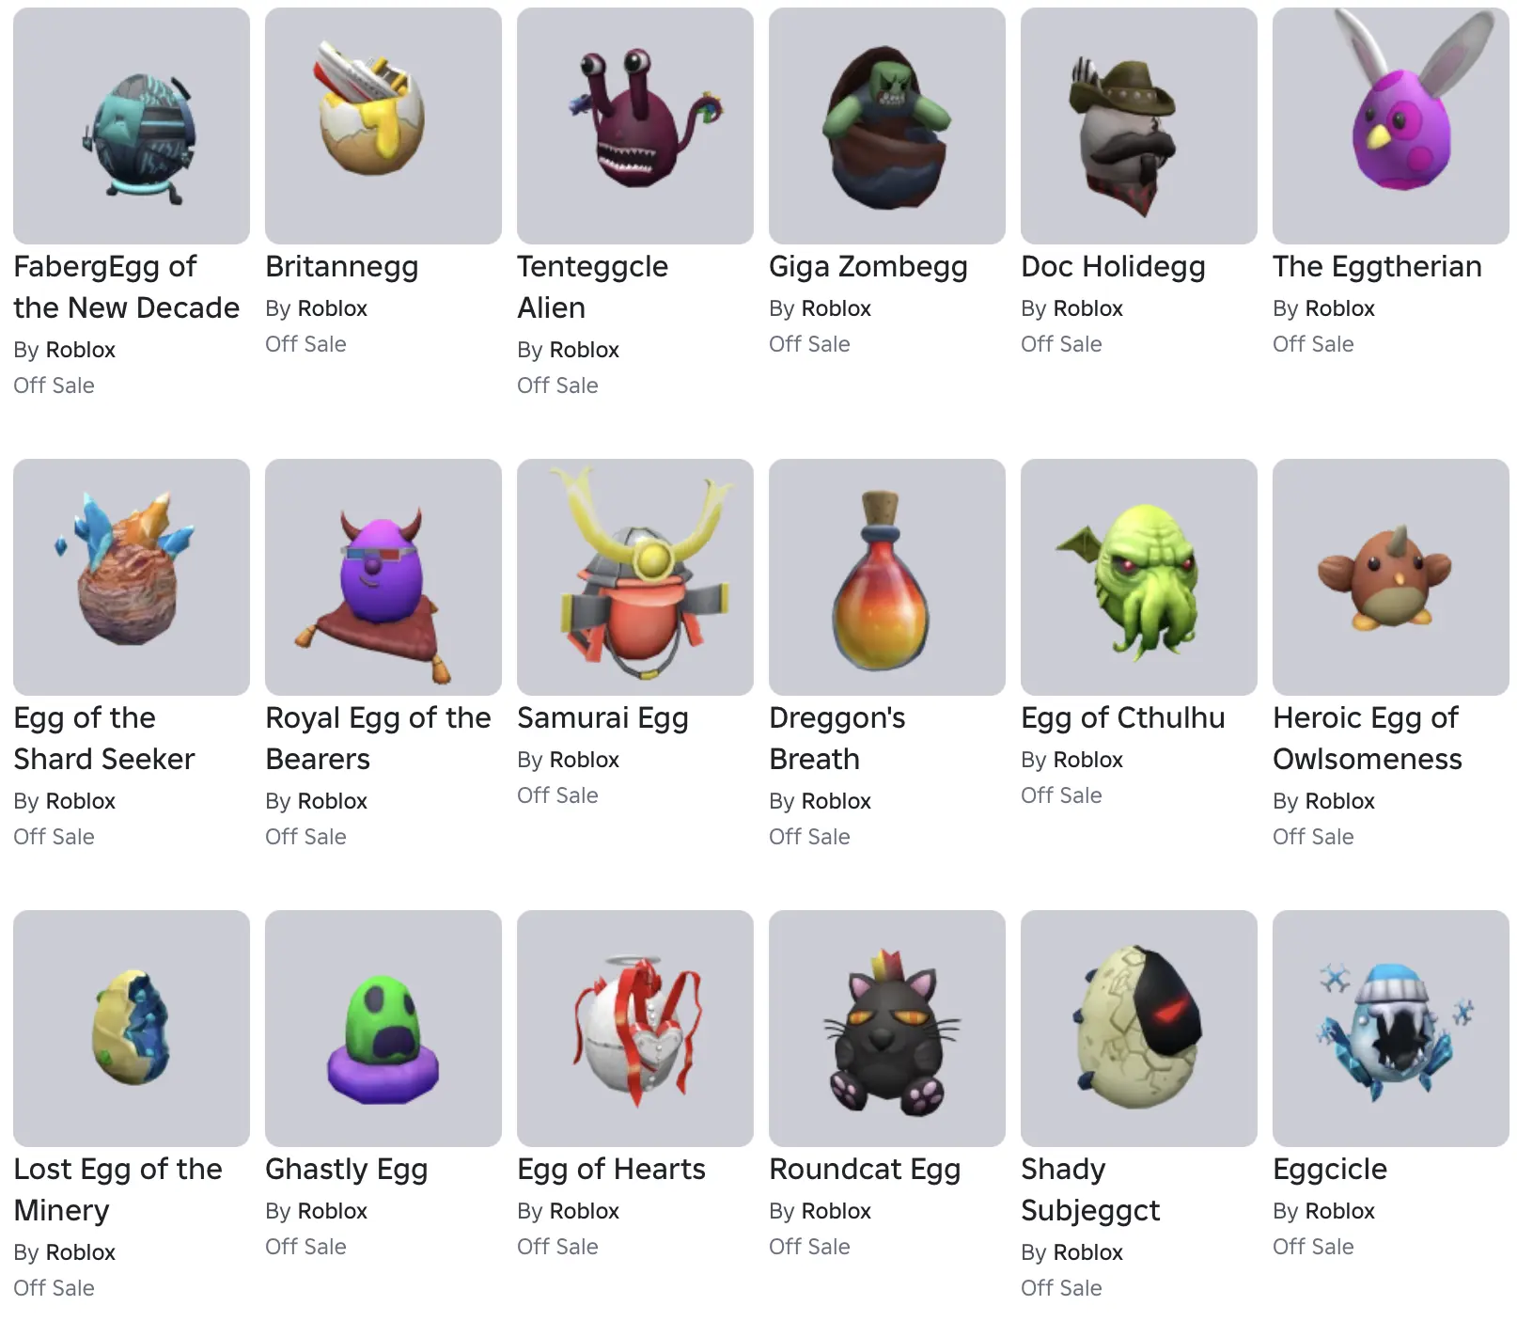Image resolution: width=1517 pixels, height=1337 pixels.
Task: Select the Tenteggcle Alien egg image
Action: coord(635,126)
